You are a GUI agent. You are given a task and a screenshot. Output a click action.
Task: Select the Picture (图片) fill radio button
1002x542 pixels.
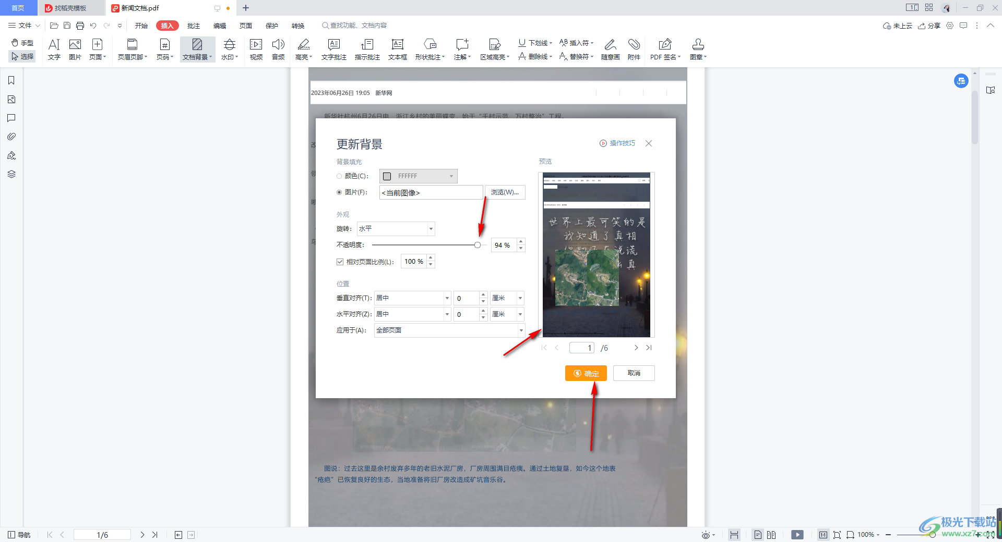pyautogui.click(x=339, y=192)
